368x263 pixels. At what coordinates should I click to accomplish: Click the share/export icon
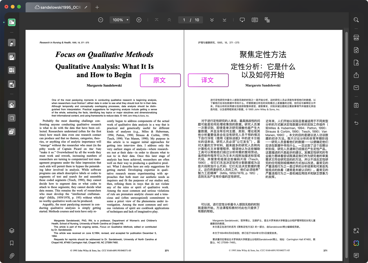pyautogui.click(x=356, y=75)
